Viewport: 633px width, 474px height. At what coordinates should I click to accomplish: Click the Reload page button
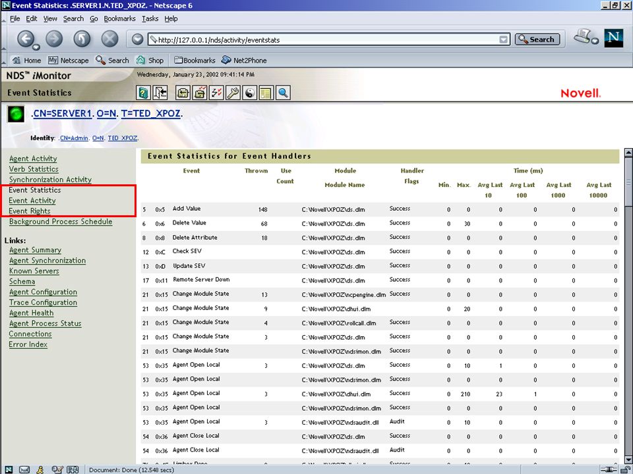[82, 39]
